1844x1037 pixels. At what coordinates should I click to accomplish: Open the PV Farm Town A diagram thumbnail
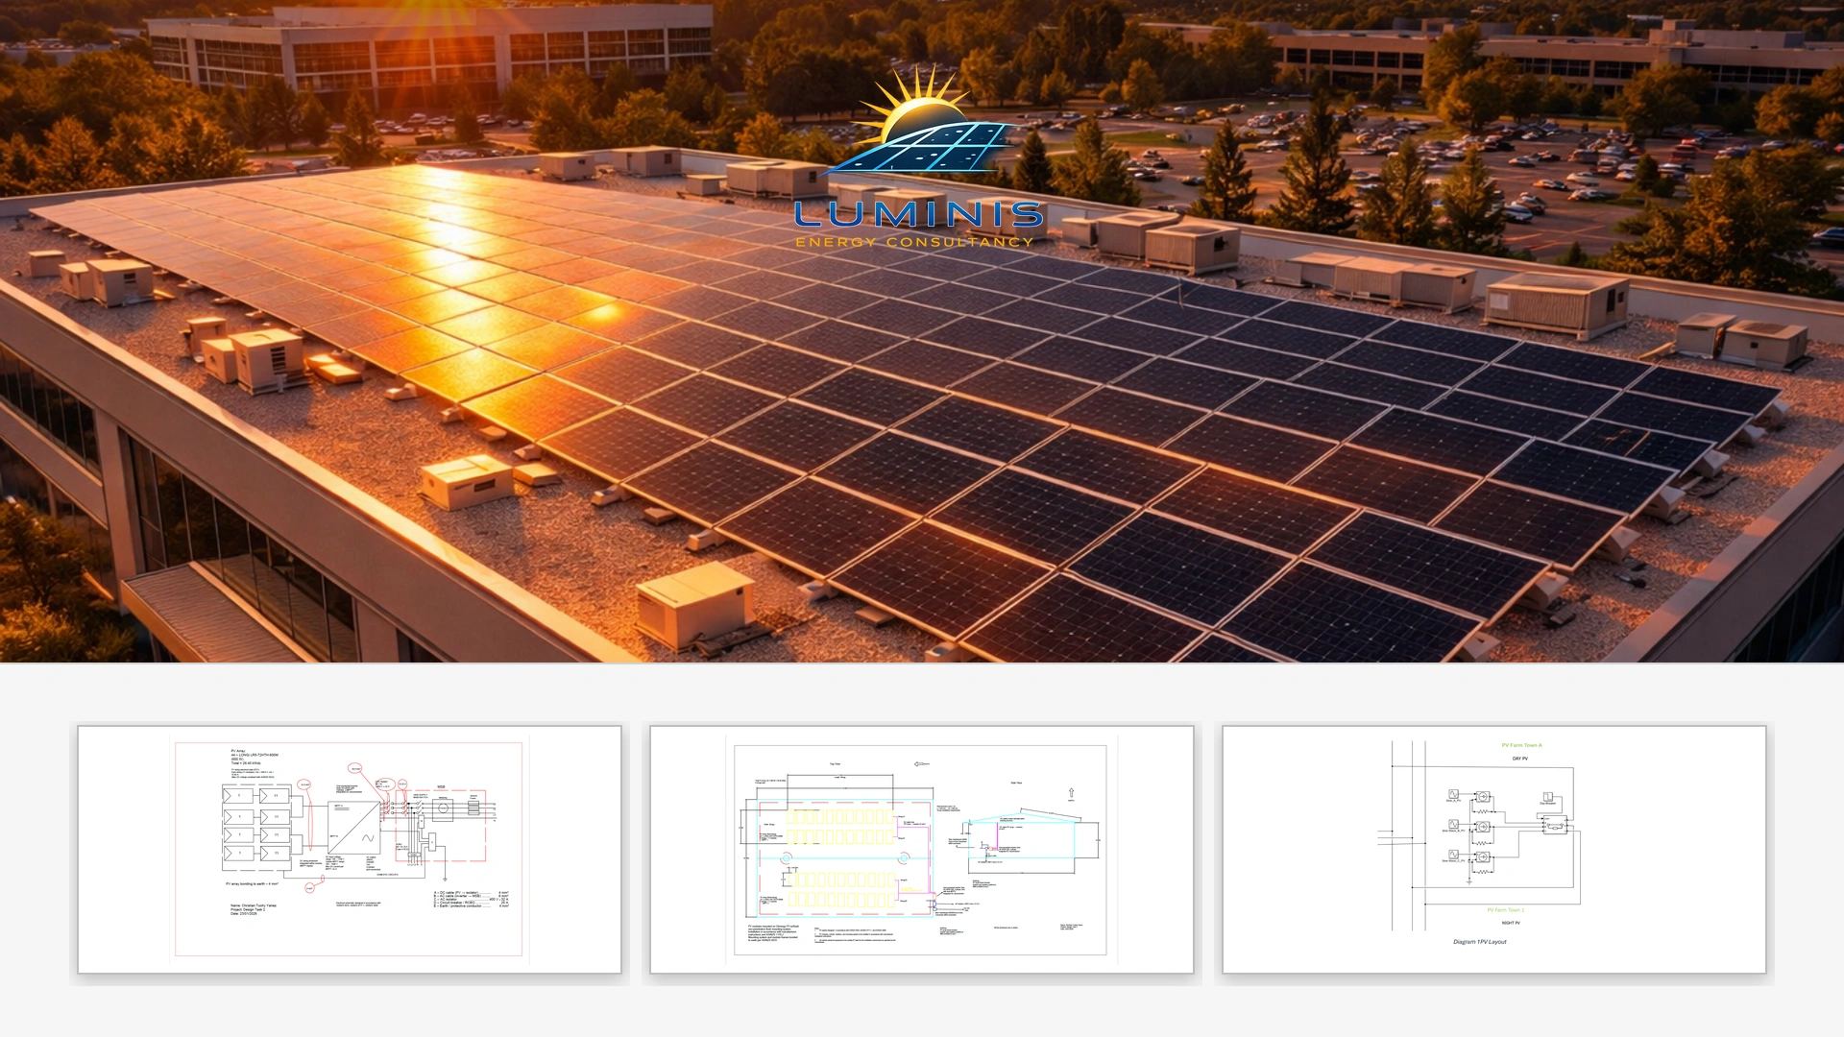1493,849
